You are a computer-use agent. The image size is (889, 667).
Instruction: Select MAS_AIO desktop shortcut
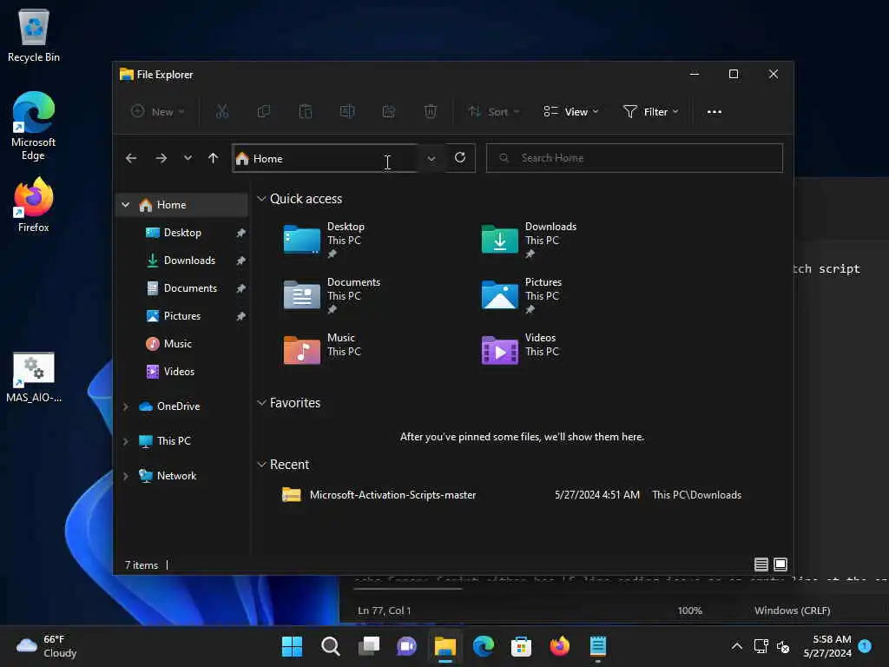click(x=34, y=377)
